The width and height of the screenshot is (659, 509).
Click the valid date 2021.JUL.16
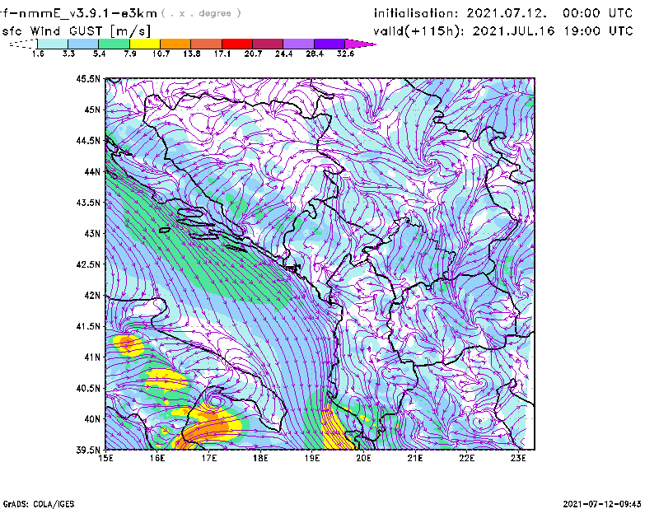[513, 31]
